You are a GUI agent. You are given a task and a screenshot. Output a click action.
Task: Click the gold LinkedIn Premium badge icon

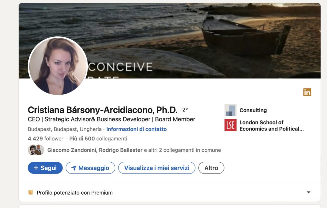pos(307,92)
